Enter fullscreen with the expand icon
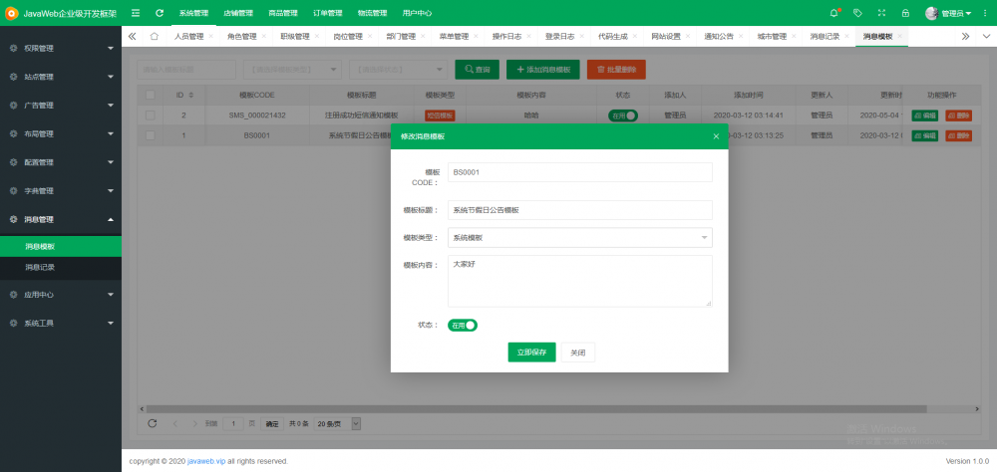 click(881, 13)
